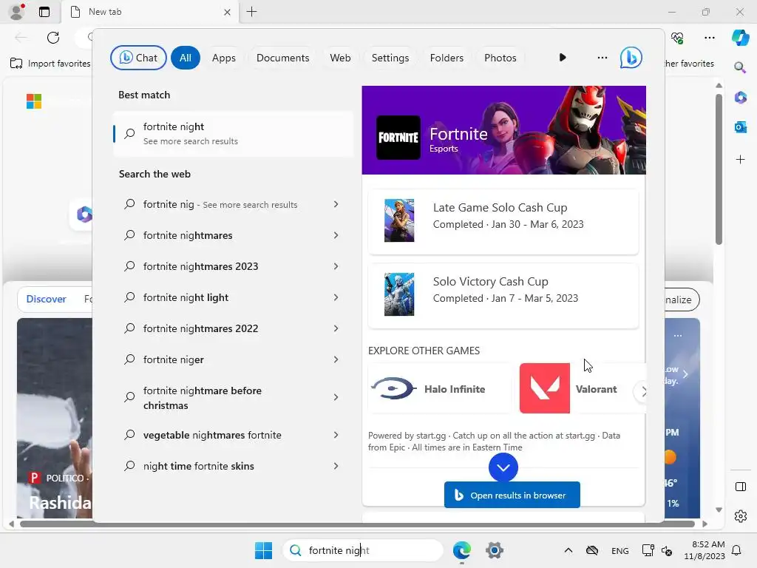This screenshot has width=757, height=568.
Task: Switch to Web search filter
Action: tap(340, 58)
